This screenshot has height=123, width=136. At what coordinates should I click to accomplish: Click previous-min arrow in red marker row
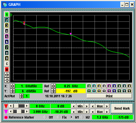[74, 106]
